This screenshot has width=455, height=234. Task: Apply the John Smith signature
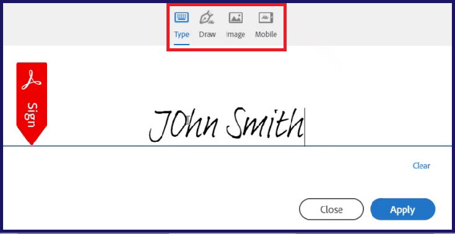(403, 209)
